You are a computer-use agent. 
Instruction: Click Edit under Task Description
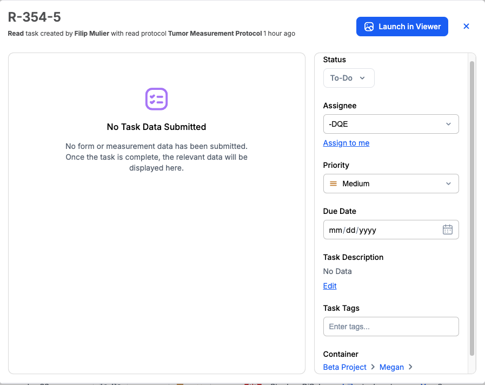(329, 286)
